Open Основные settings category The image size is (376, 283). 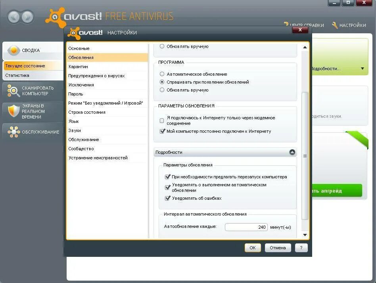click(x=107, y=48)
